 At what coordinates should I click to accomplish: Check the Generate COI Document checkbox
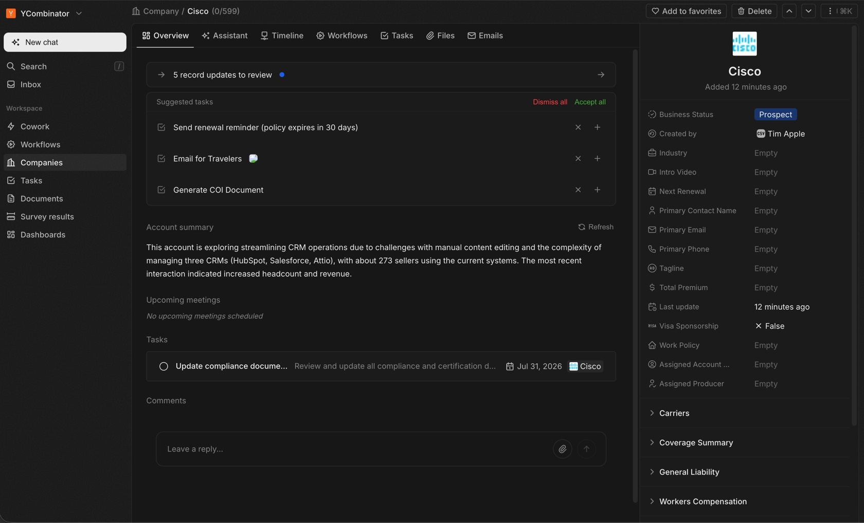pos(161,190)
